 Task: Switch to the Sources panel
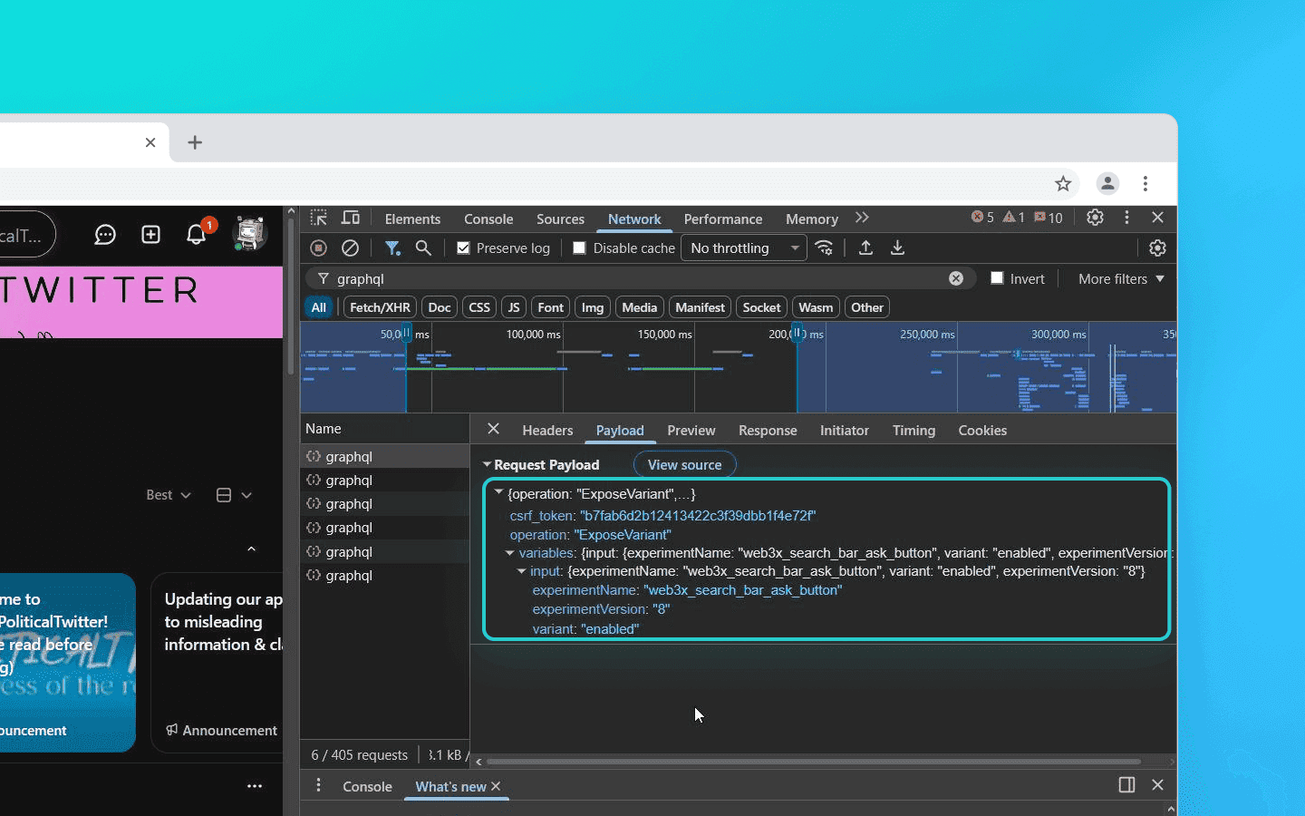(x=560, y=219)
